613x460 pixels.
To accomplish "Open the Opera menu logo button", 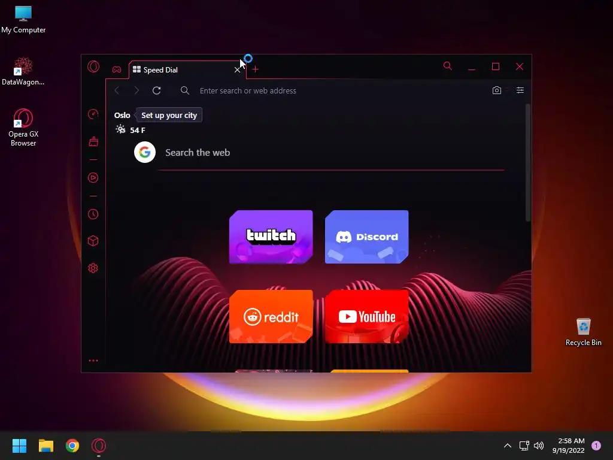I will pos(93,66).
